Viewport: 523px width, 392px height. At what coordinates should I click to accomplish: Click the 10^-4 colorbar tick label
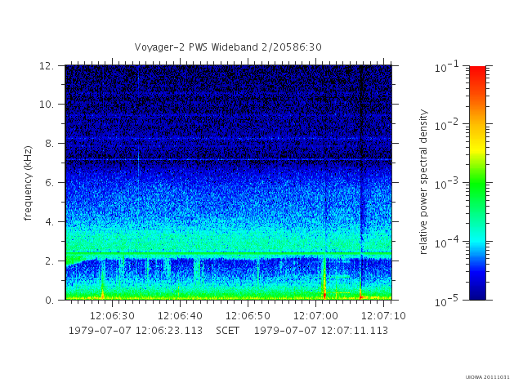(447, 243)
